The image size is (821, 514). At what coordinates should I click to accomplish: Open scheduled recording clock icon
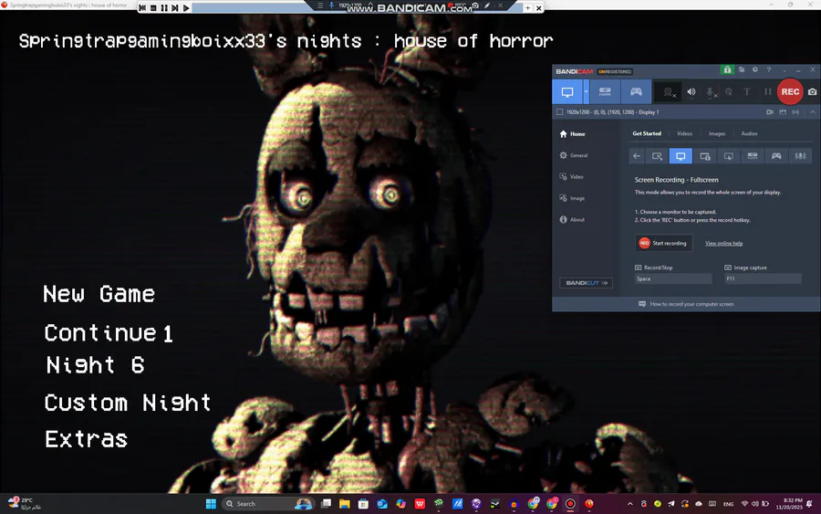tap(755, 69)
